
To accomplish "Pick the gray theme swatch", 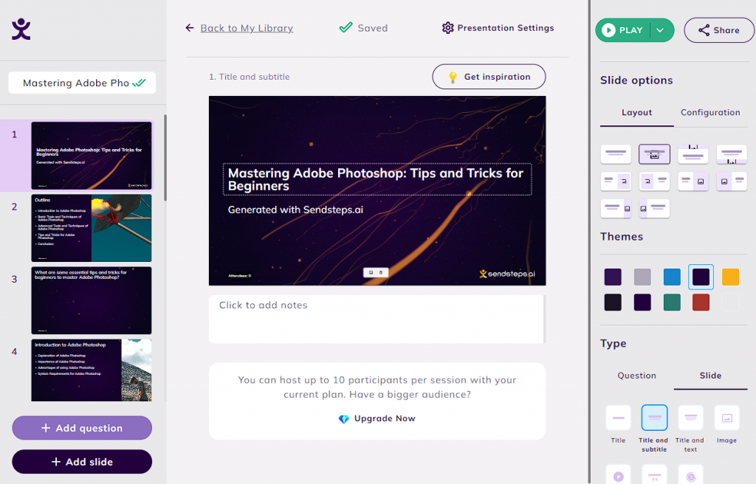I will [642, 277].
